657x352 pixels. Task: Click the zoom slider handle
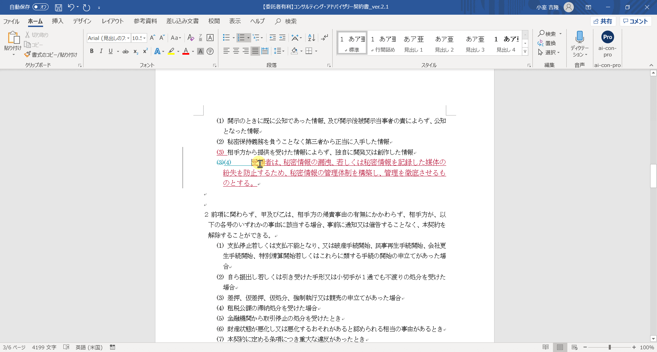click(609, 347)
